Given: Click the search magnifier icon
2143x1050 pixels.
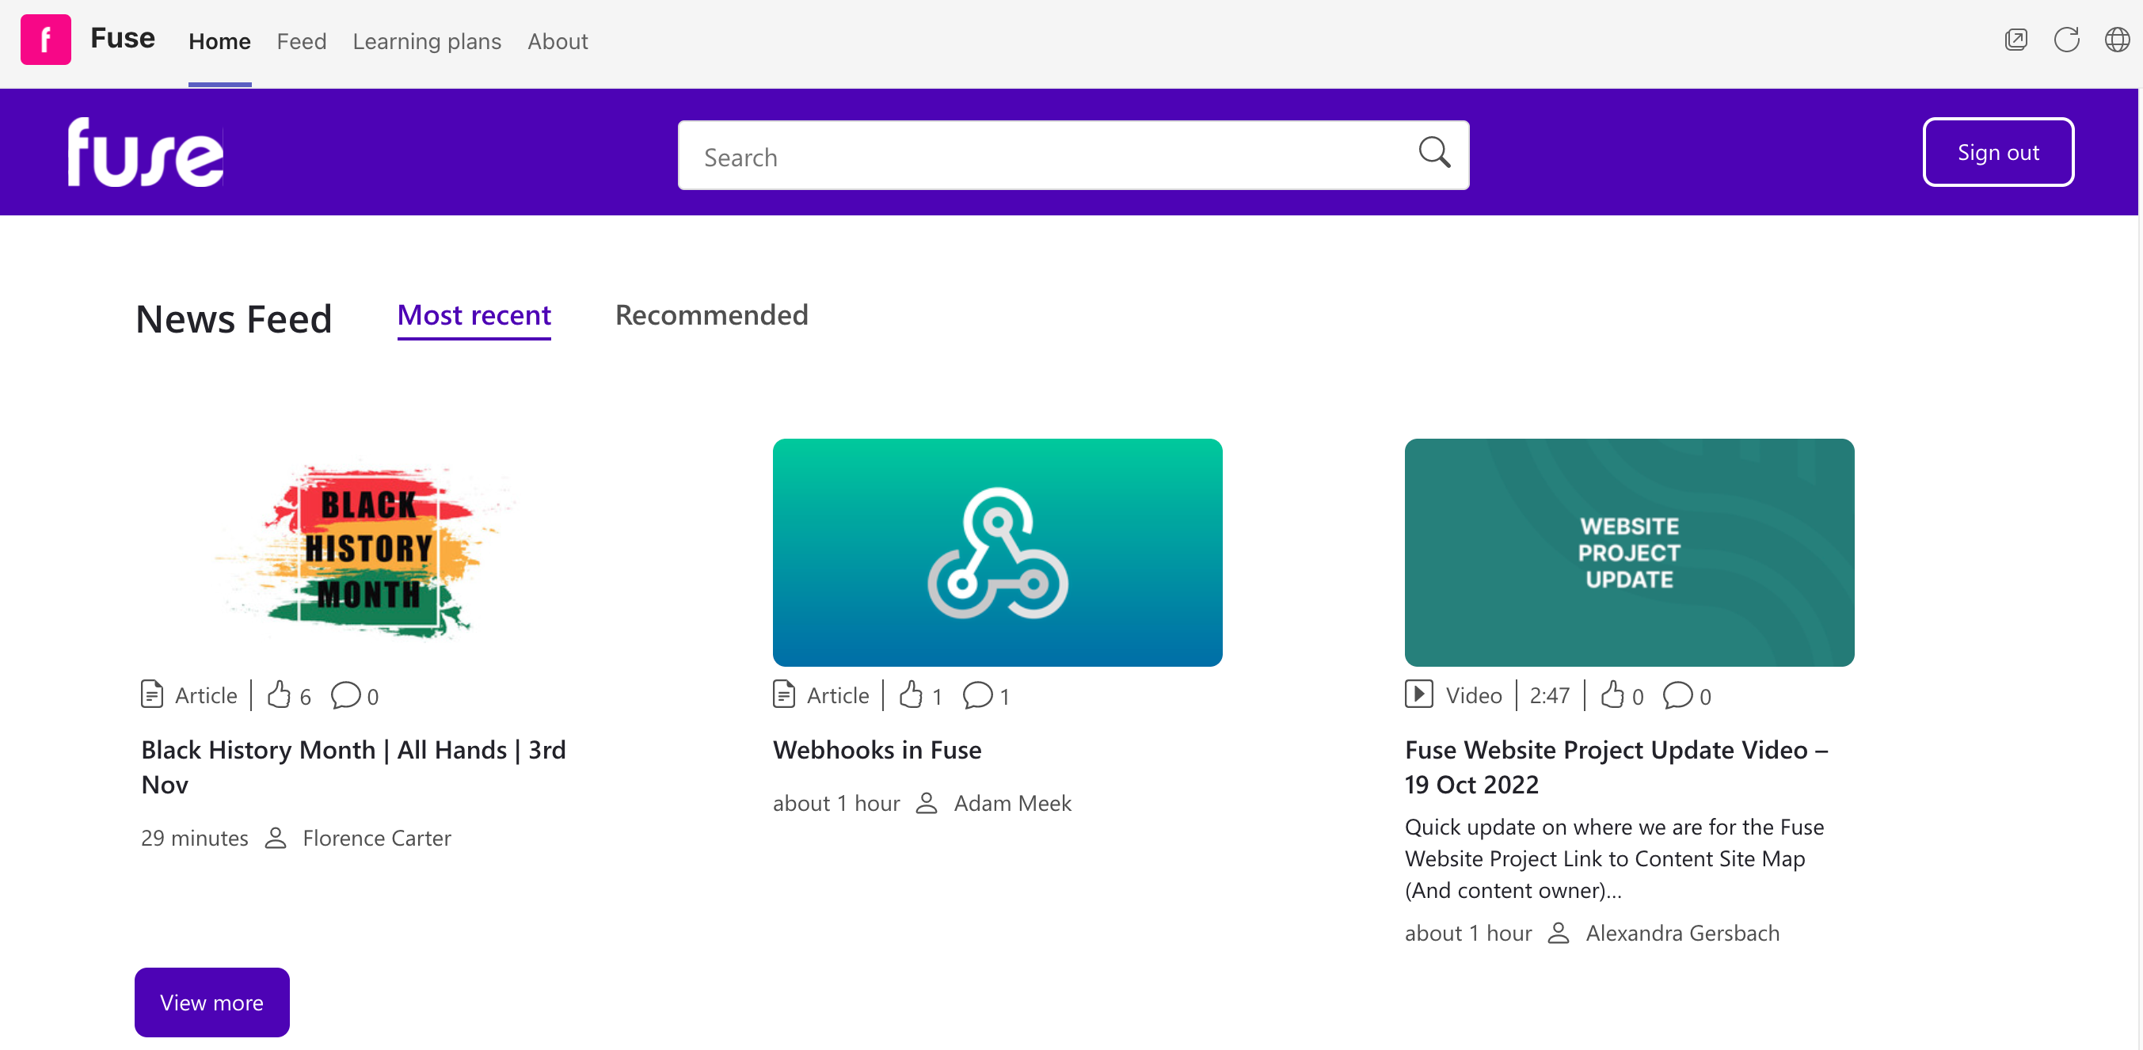Looking at the screenshot, I should 1433,153.
